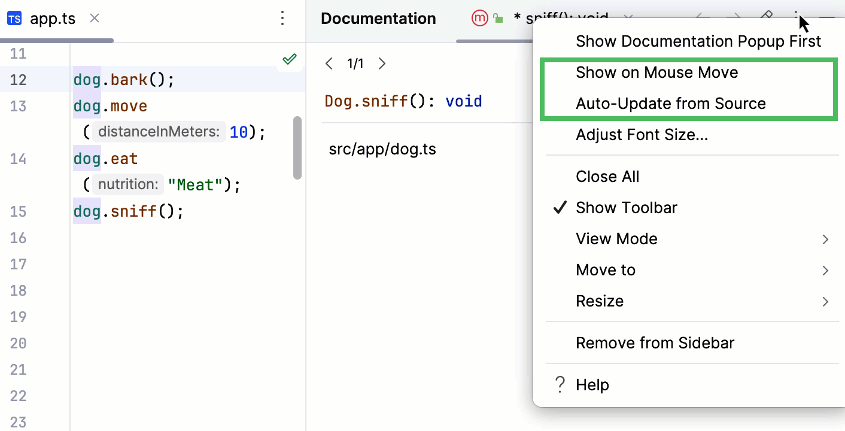Click Adjust Font Size menu item
The image size is (845, 431).
tap(642, 134)
